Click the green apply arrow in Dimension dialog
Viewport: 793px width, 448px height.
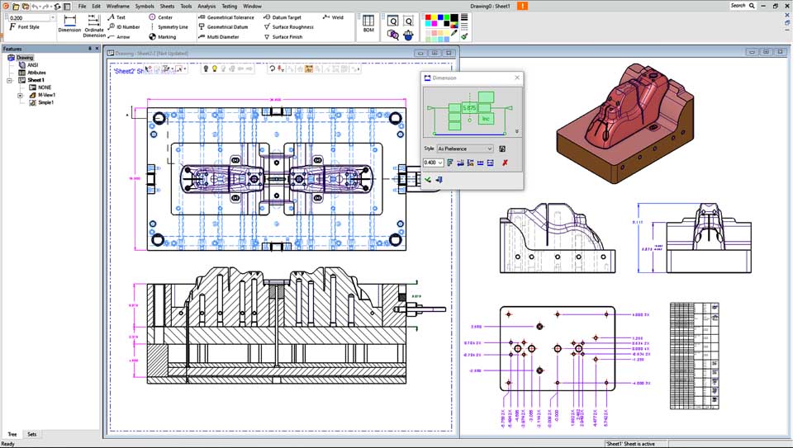tap(428, 180)
